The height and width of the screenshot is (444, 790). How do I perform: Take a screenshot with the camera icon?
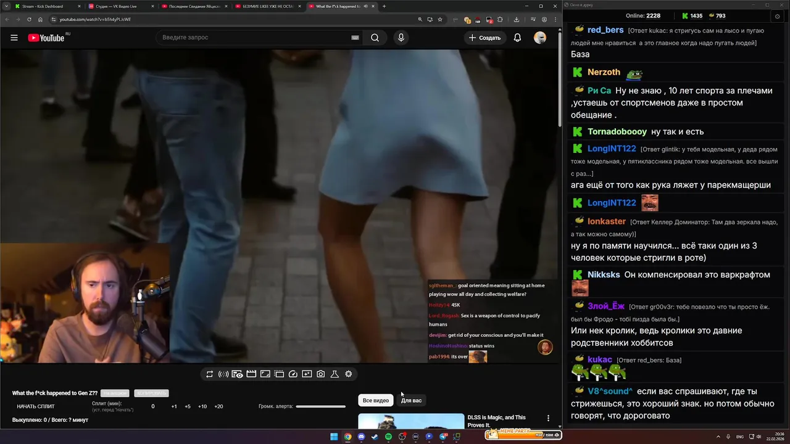click(321, 374)
